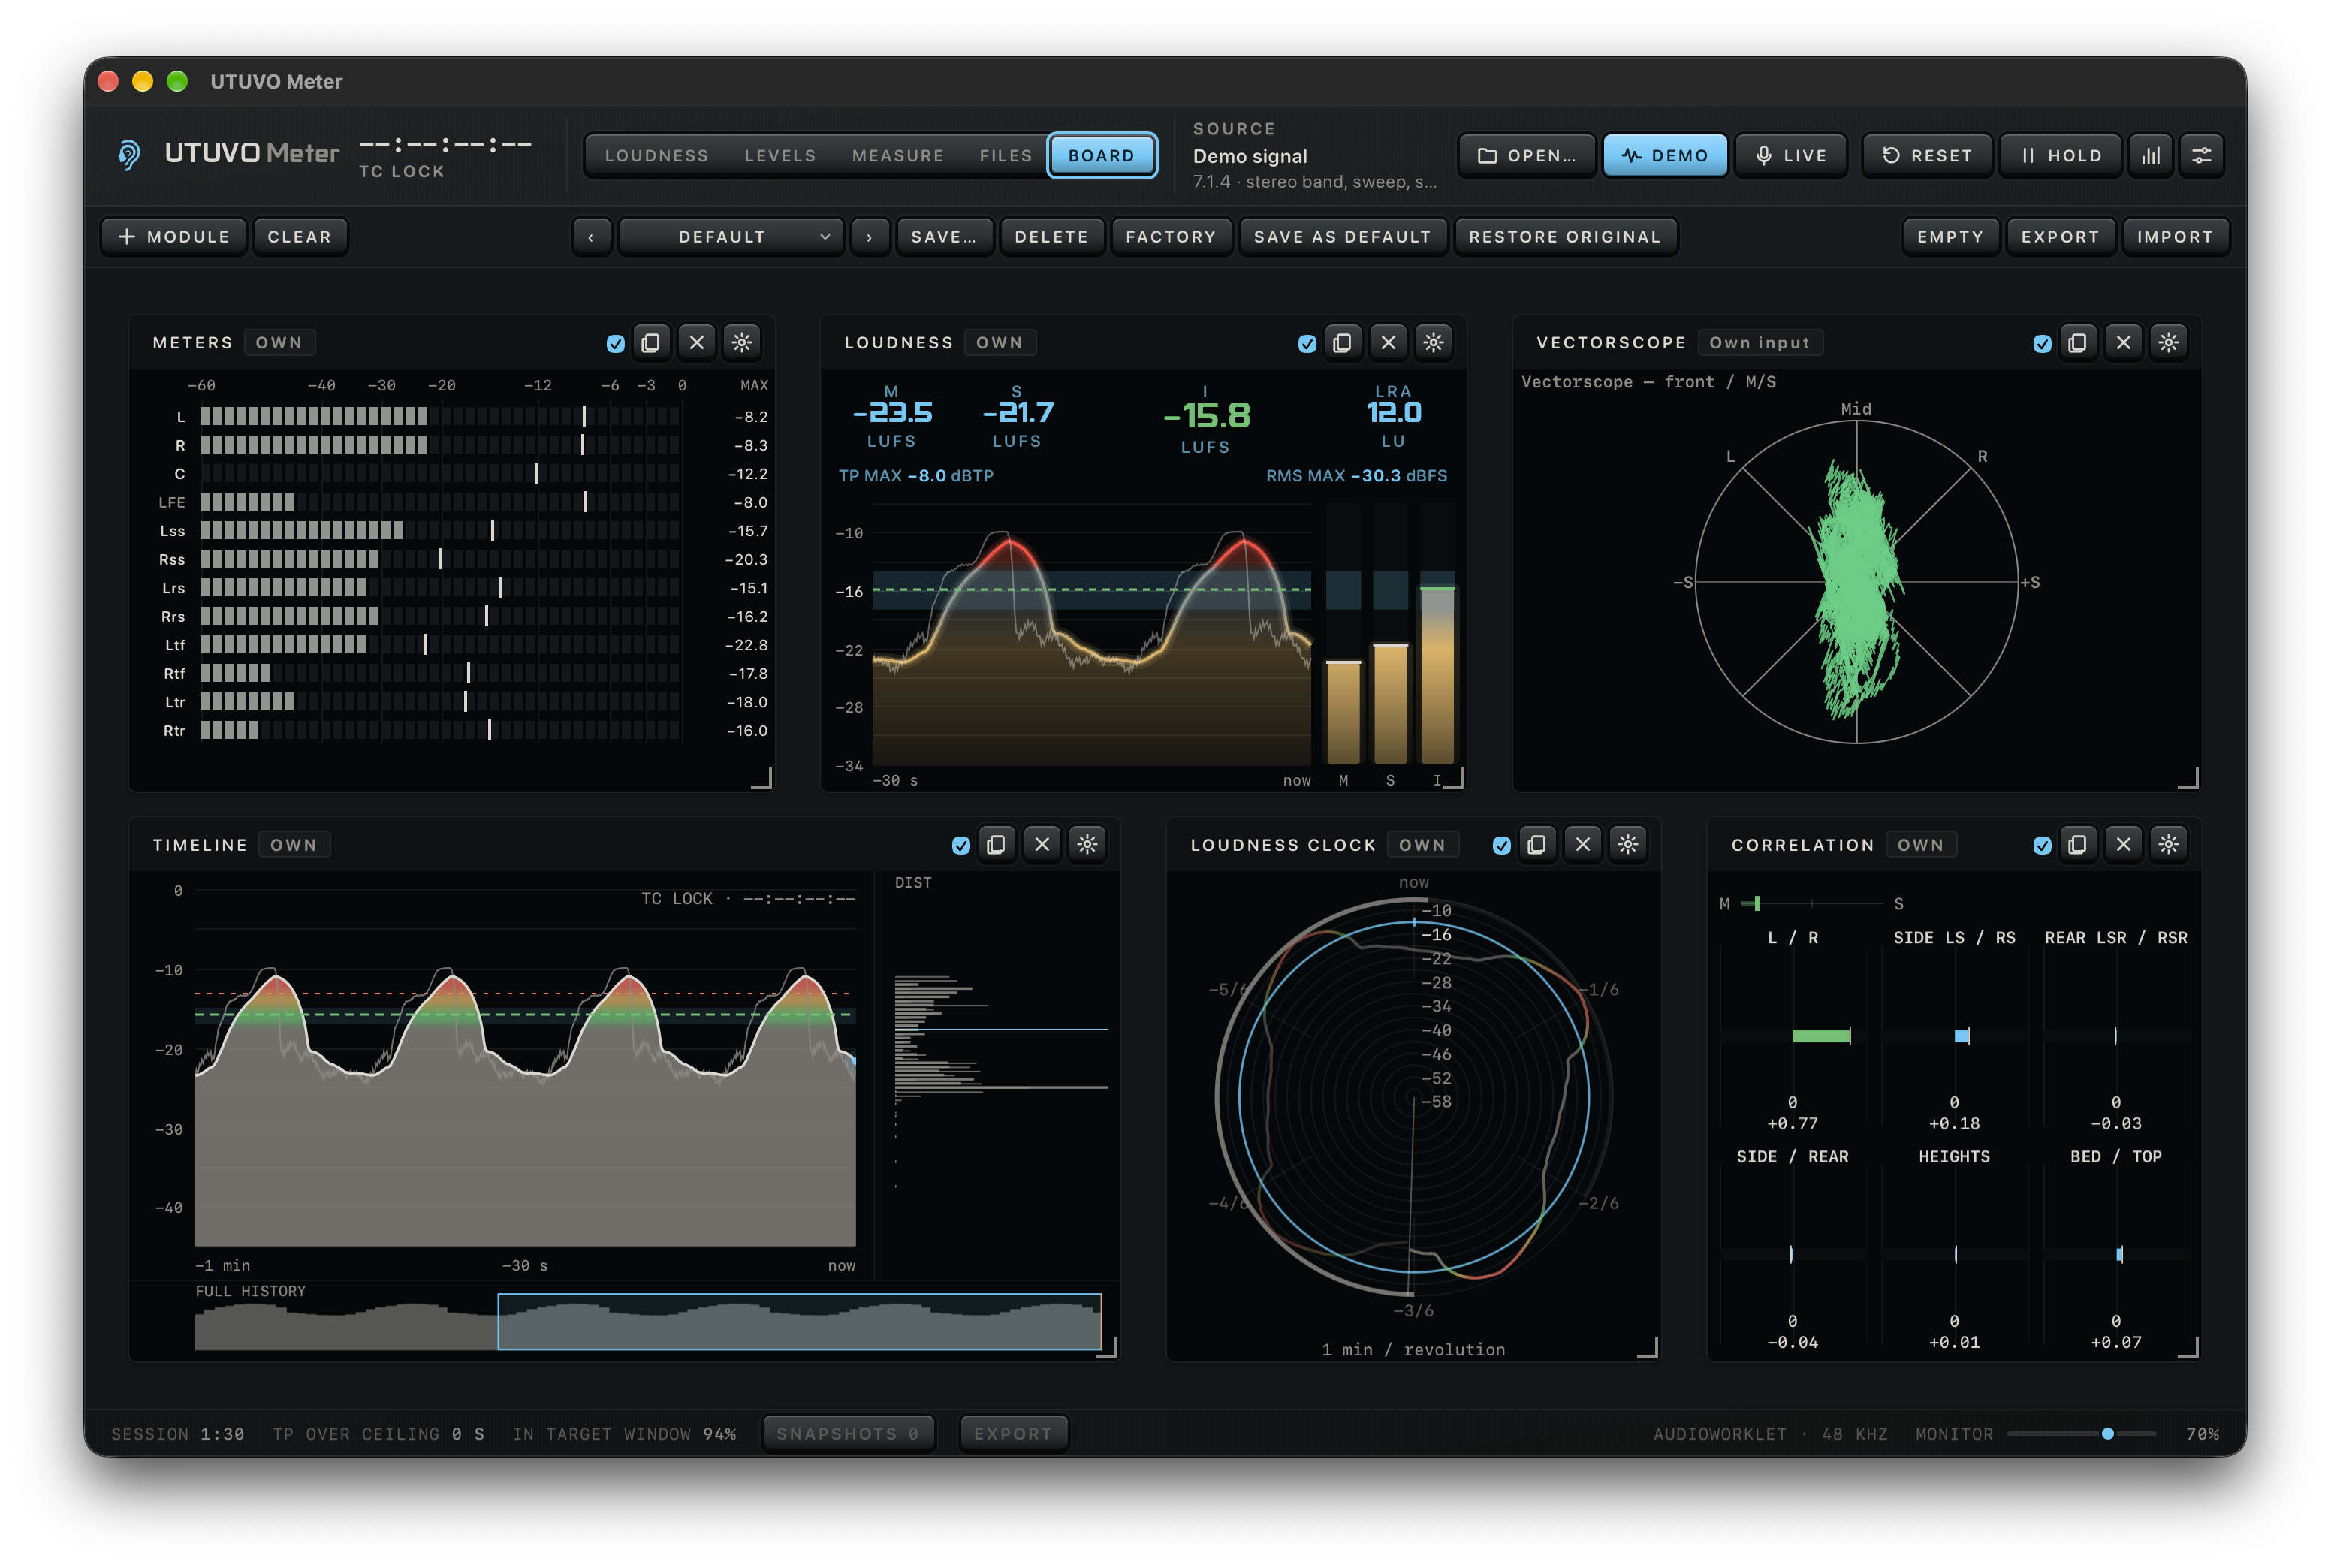Viewport: 2331px width, 1568px height.
Task: Toggle the Timeline module enabled checkbox
Action: pos(961,846)
